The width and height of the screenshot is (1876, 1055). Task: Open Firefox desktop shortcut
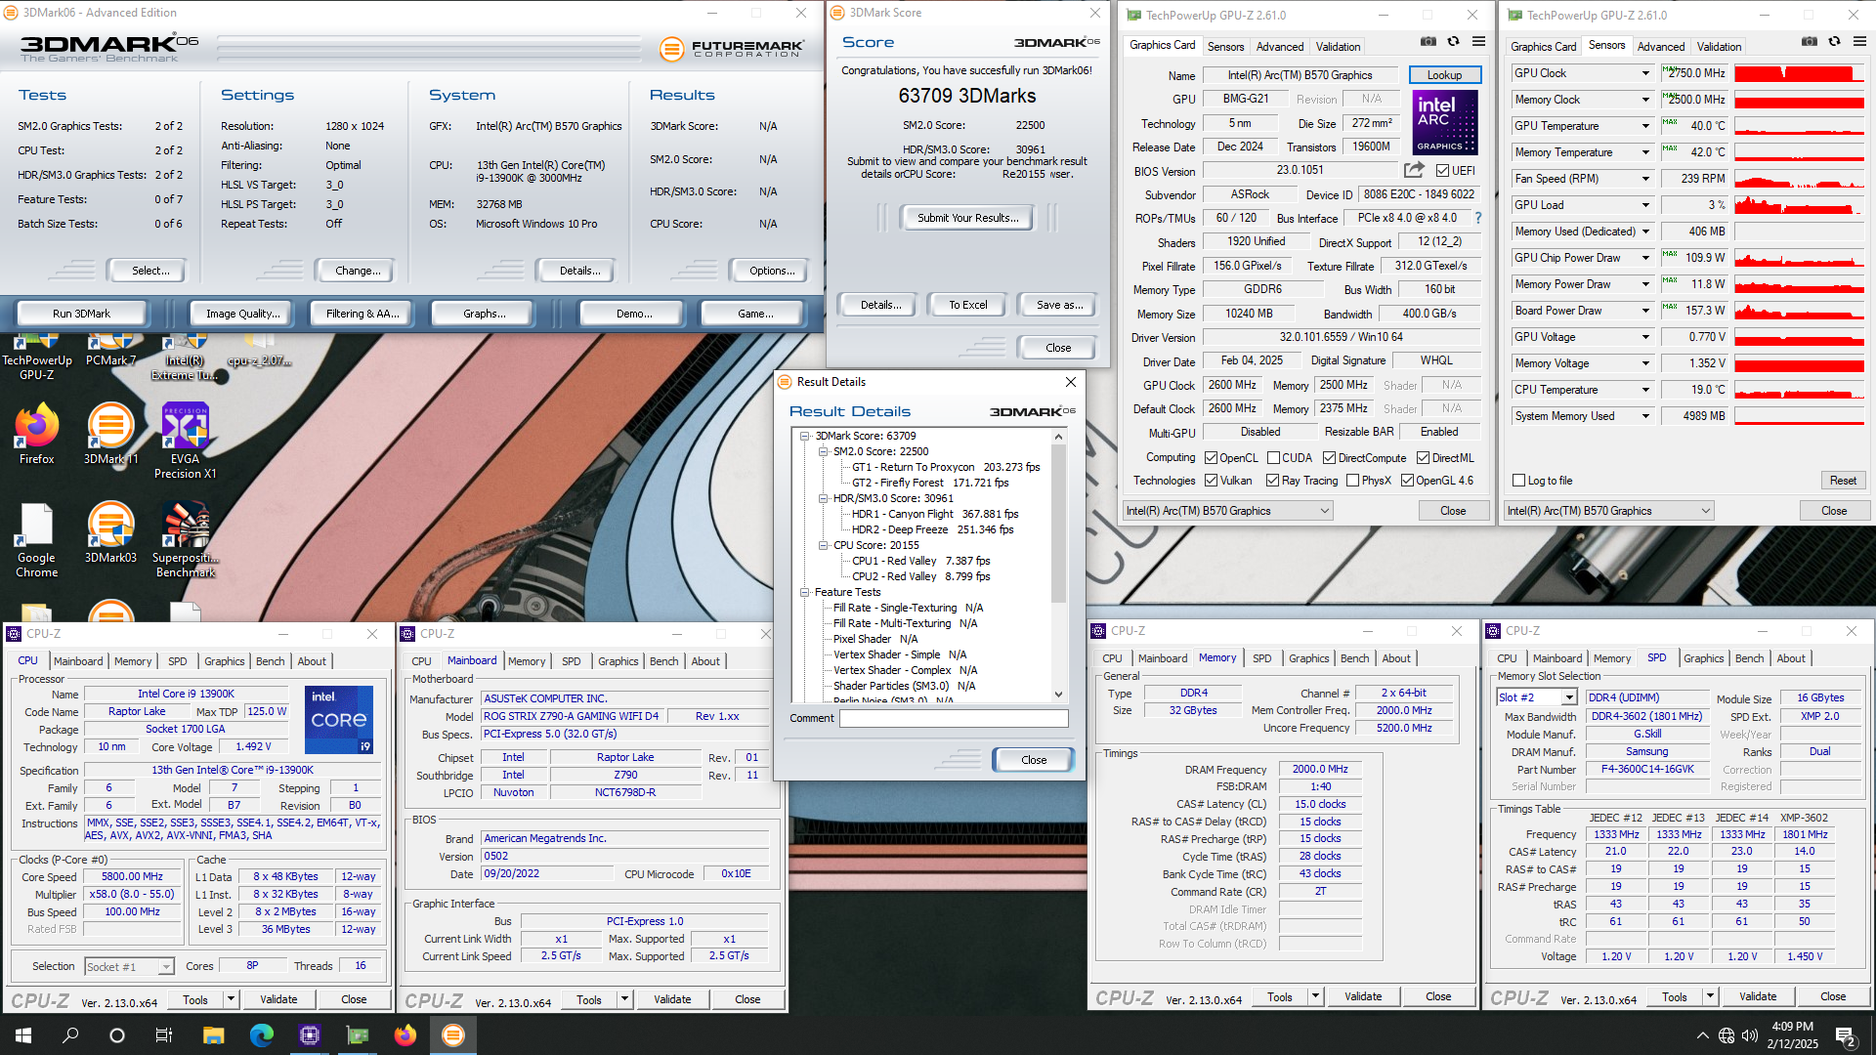[x=37, y=435]
